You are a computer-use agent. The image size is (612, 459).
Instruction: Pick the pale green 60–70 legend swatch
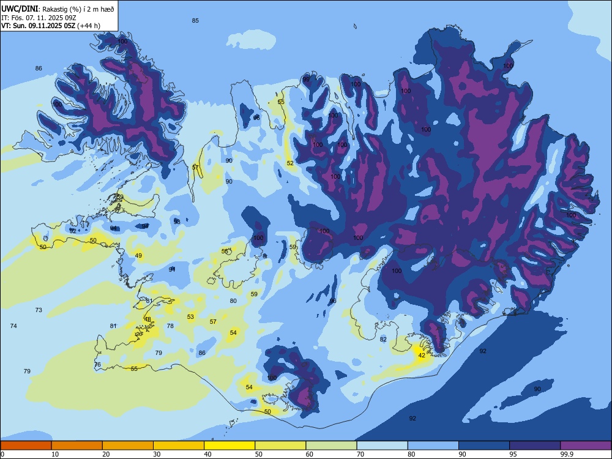click(x=331, y=446)
